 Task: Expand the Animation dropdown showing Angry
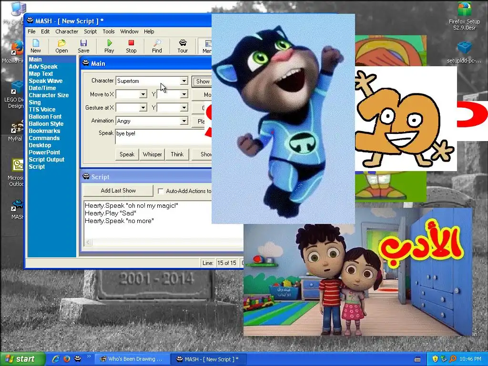pos(184,121)
